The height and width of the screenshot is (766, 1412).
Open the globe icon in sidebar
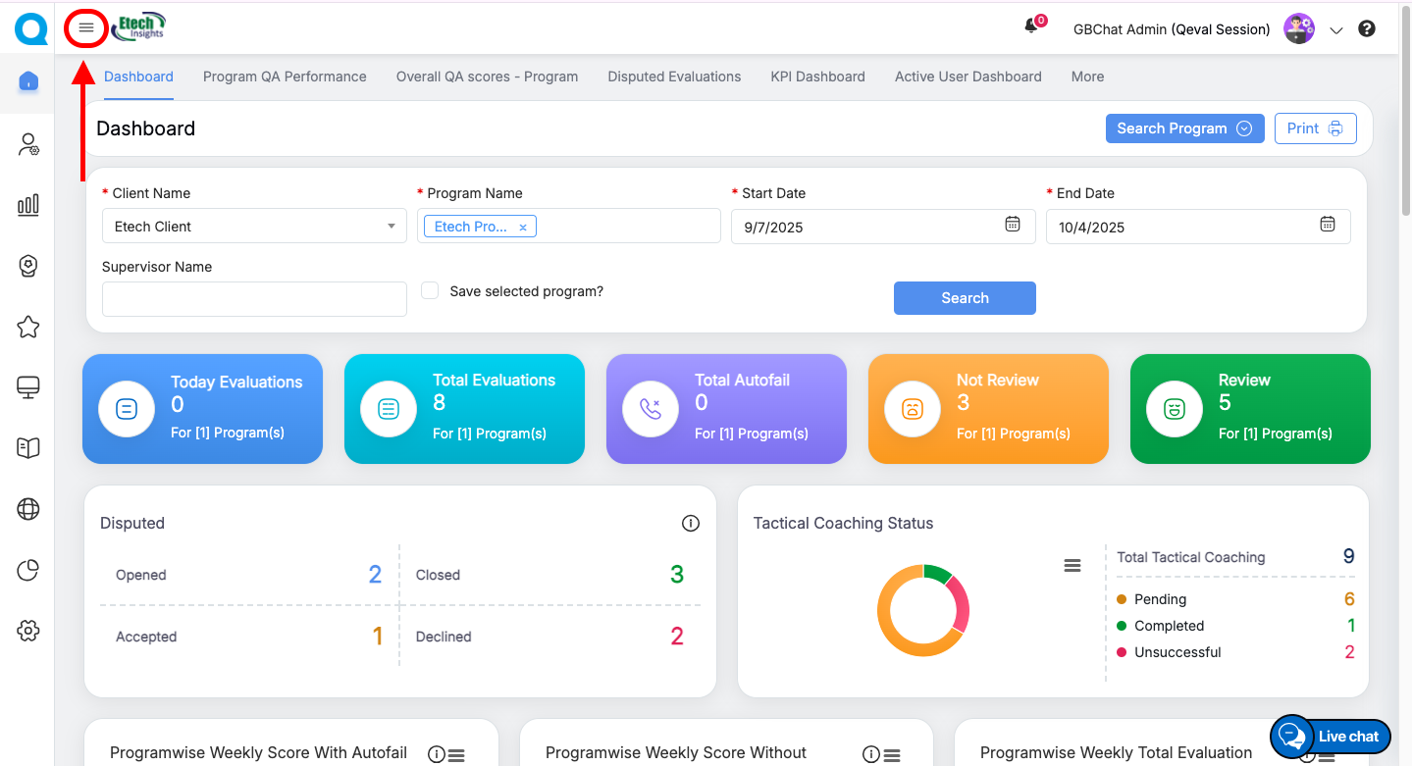[28, 509]
